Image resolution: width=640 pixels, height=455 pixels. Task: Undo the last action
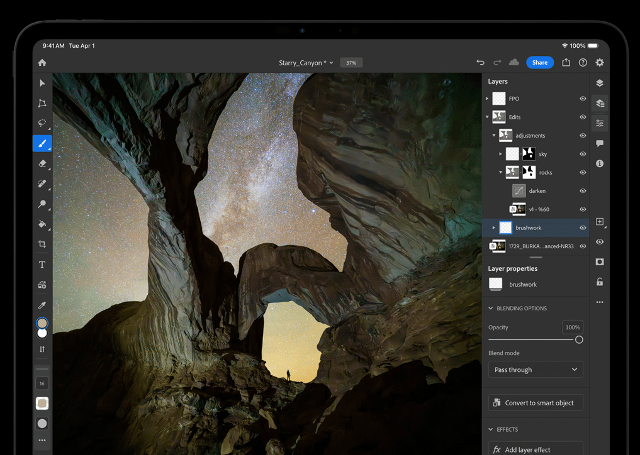pyautogui.click(x=480, y=63)
